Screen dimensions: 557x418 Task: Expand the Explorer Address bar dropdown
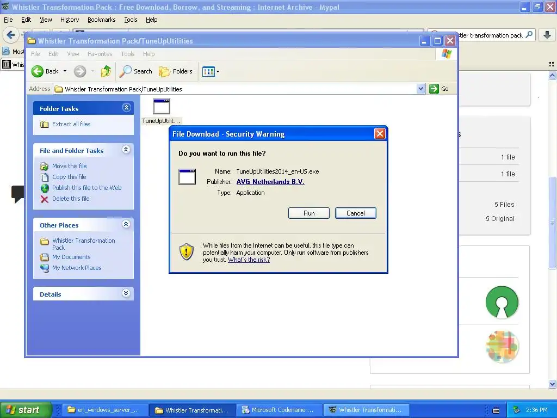pyautogui.click(x=420, y=89)
